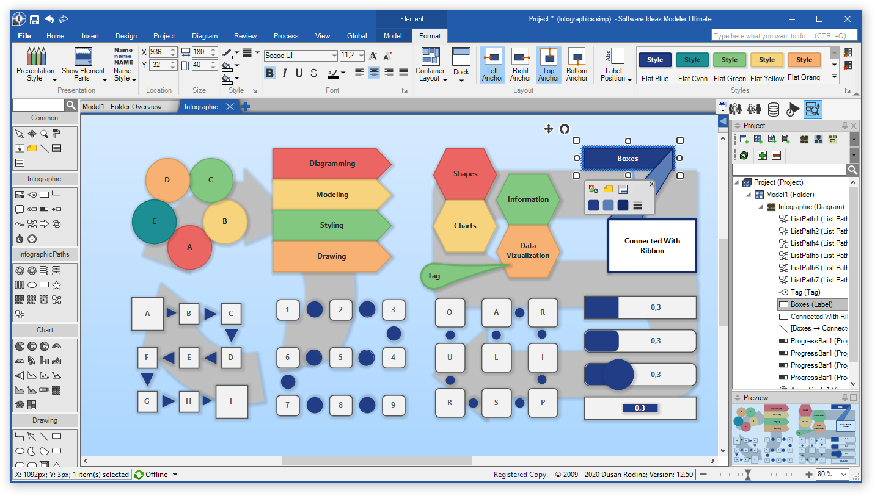Select the star path tool in InfographicPaths
Viewport: 875px width, 496px height.
point(56,284)
